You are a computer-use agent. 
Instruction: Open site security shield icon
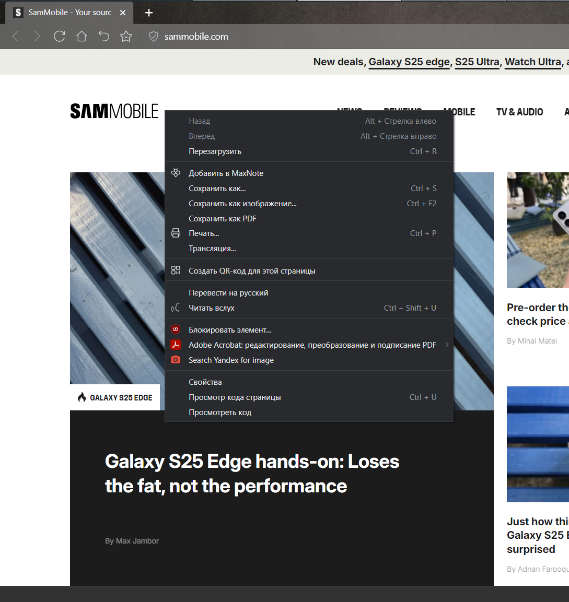tap(153, 37)
